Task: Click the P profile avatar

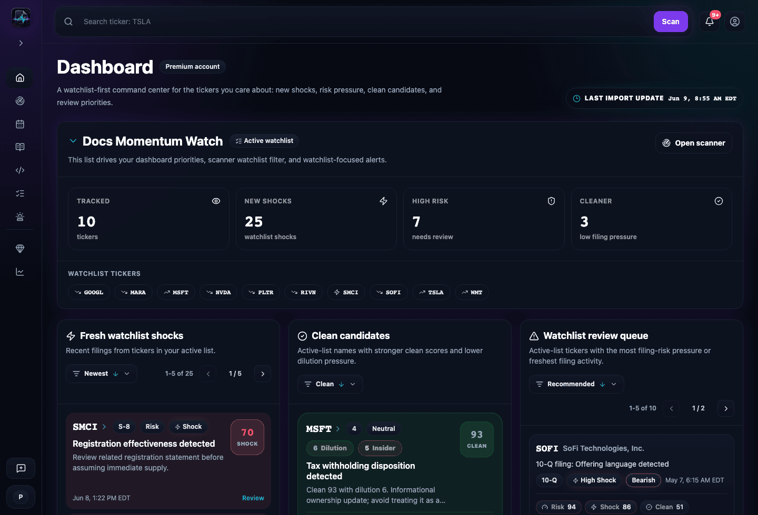Action: click(21, 497)
